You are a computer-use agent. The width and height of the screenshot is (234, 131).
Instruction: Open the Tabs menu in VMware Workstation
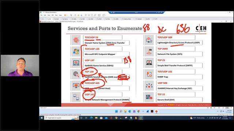[x=56, y=15]
